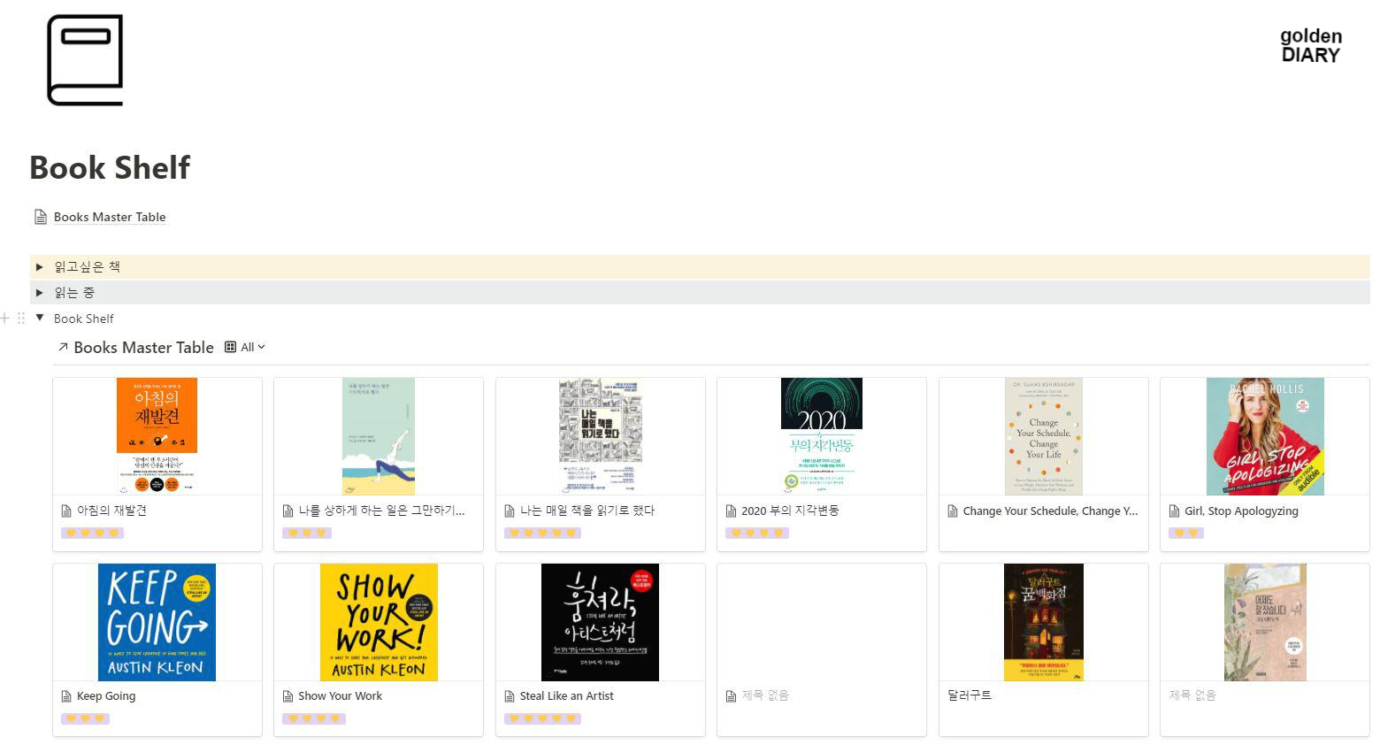Open 나는 매일 책을 읽기로 했다 cover
Viewport: 1380px width, 745px height.
[x=600, y=436]
